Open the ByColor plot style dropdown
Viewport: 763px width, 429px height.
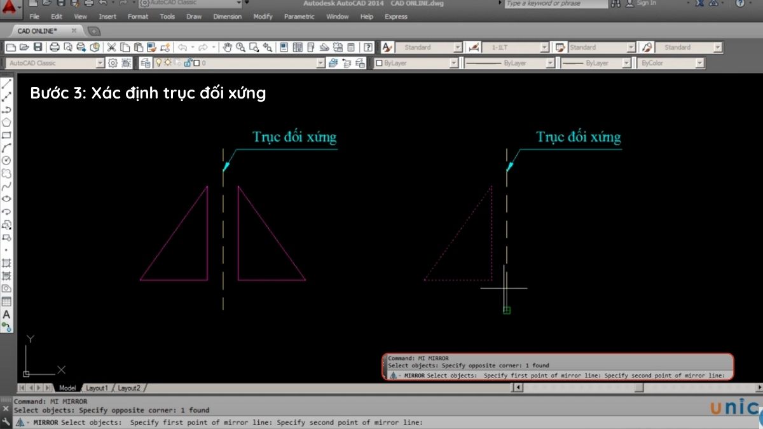(x=700, y=63)
